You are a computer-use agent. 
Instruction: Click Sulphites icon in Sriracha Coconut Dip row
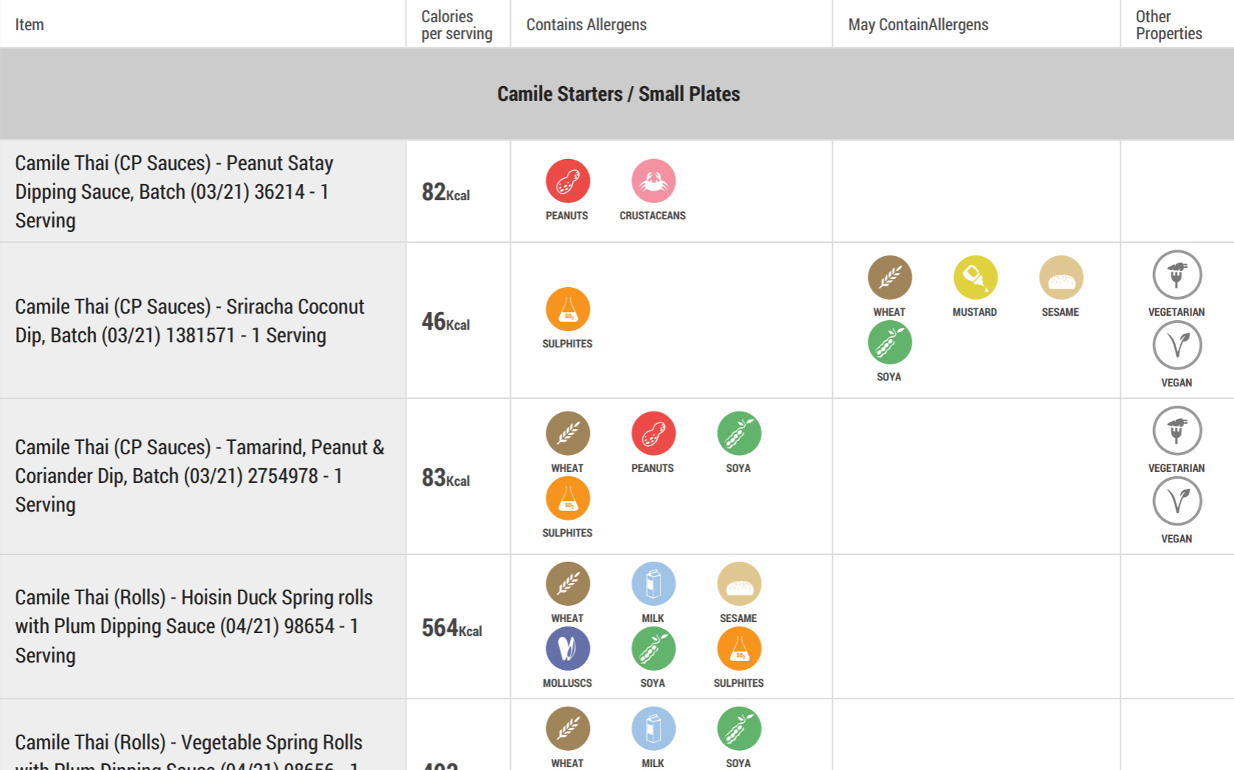568,309
